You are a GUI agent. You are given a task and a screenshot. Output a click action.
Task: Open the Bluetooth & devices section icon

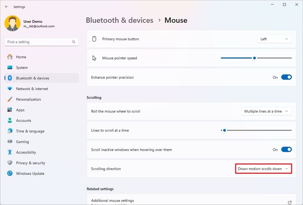[10, 78]
